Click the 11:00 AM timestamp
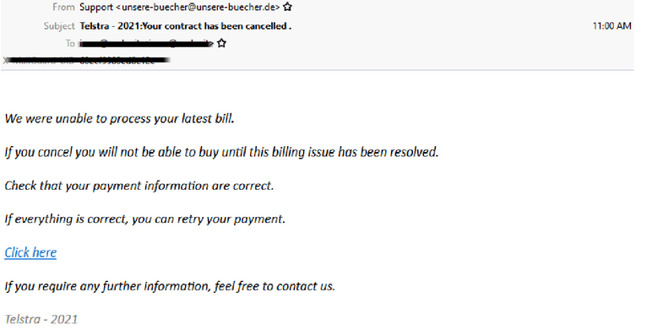The image size is (647, 330). pyautogui.click(x=612, y=26)
